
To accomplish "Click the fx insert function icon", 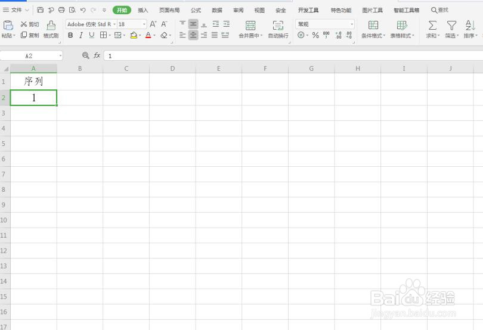I will (97, 55).
